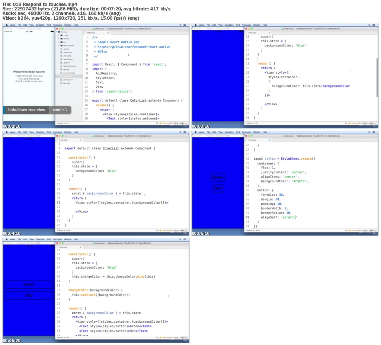The width and height of the screenshot is (381, 345).
Task: Close the index.ios.js tab in the 00:04:10 frame
Action: [81, 140]
